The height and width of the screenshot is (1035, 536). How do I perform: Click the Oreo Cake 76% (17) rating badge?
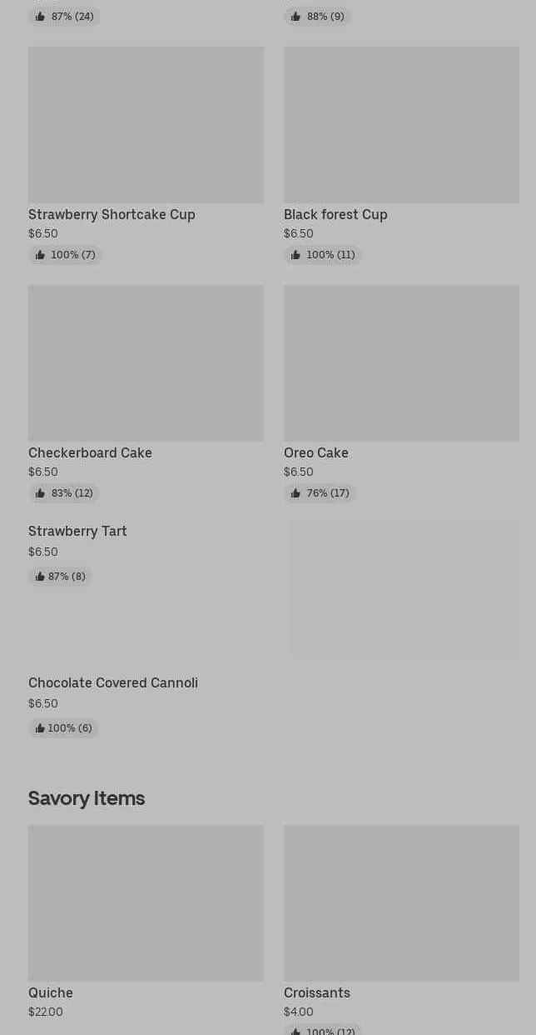click(x=320, y=493)
